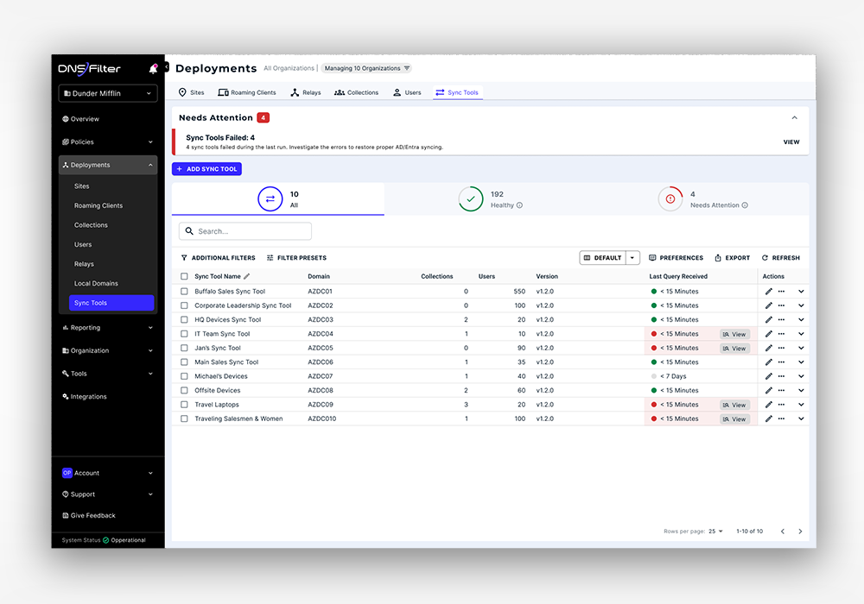The height and width of the screenshot is (604, 864).
Task: Open the Rows per page dropdown
Action: coord(715,532)
